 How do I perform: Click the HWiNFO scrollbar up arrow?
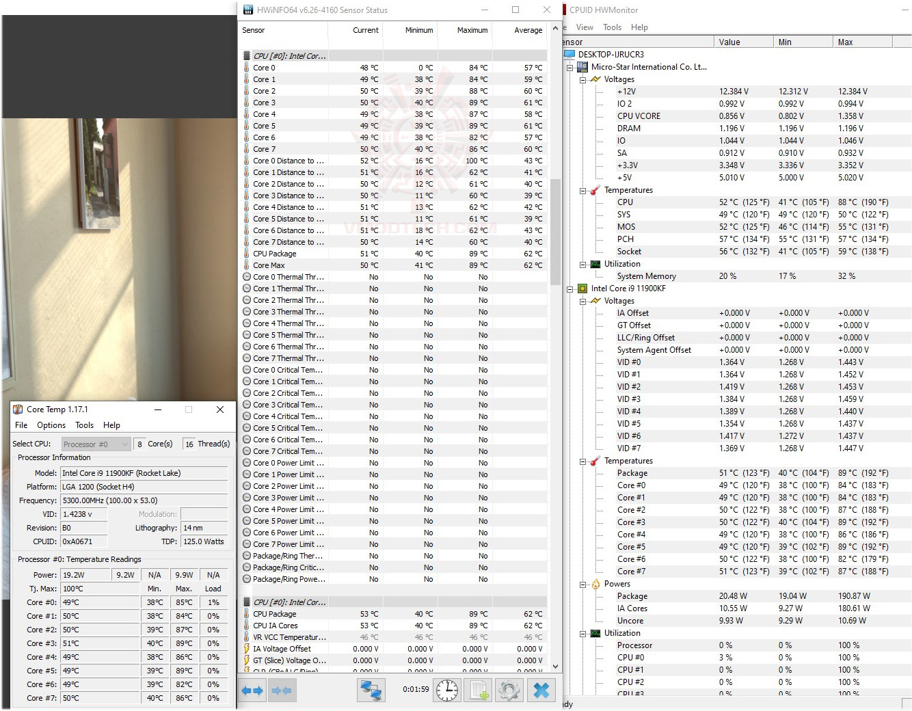(555, 28)
